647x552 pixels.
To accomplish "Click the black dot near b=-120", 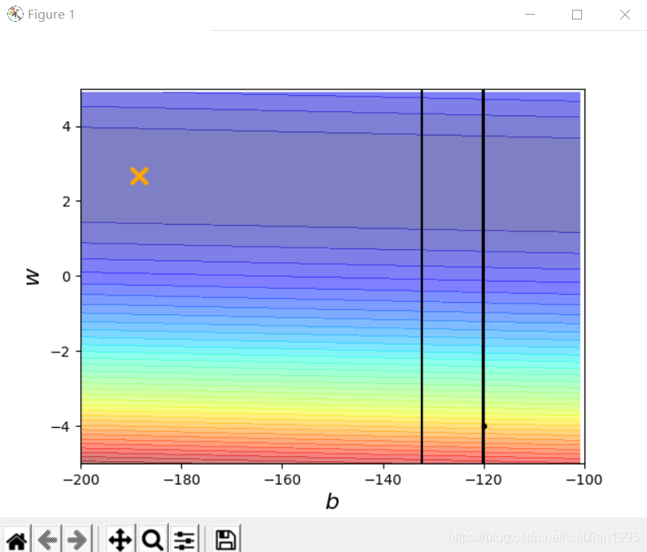I will [x=484, y=426].
